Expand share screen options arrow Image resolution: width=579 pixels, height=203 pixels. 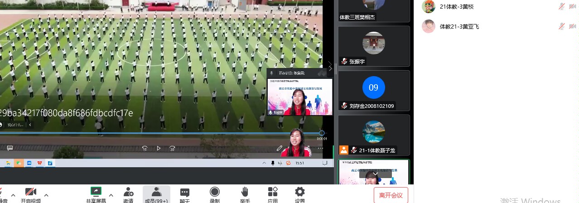pyautogui.click(x=111, y=195)
